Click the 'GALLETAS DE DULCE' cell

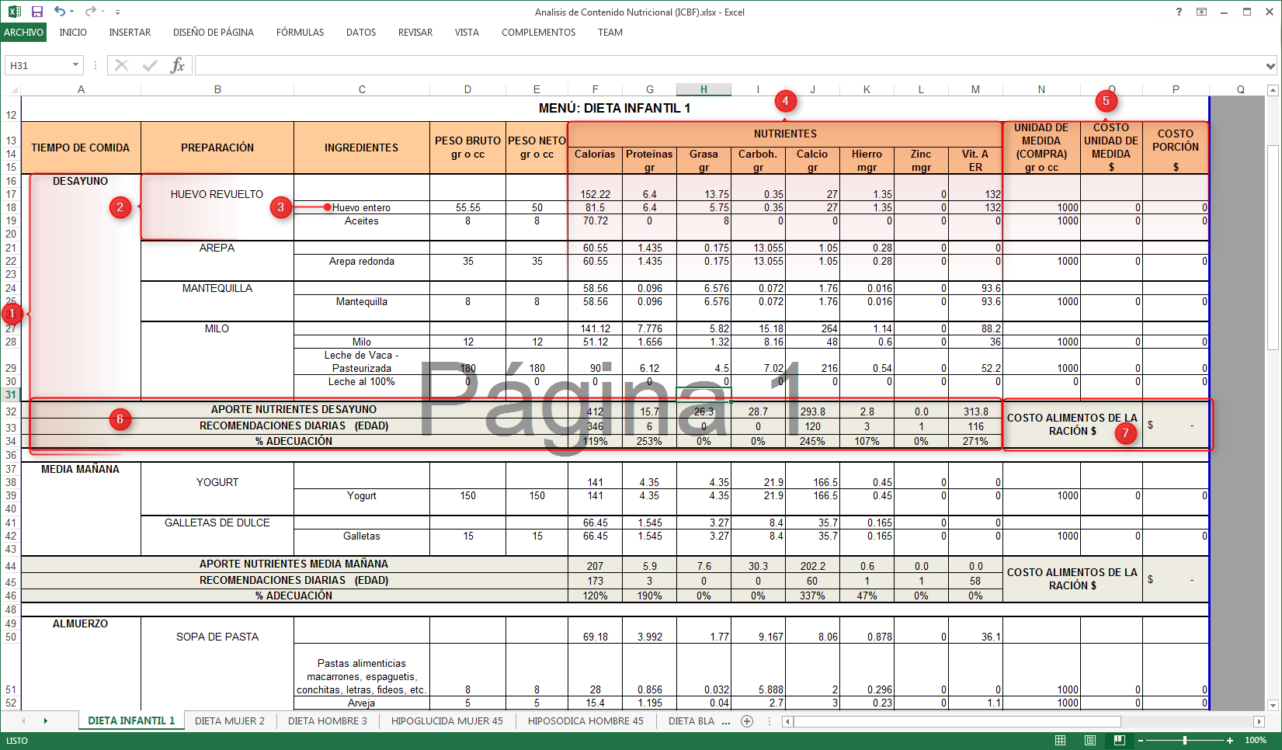(x=217, y=523)
